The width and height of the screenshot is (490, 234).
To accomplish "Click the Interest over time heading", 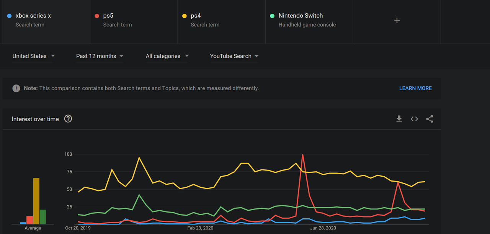I will 35,119.
